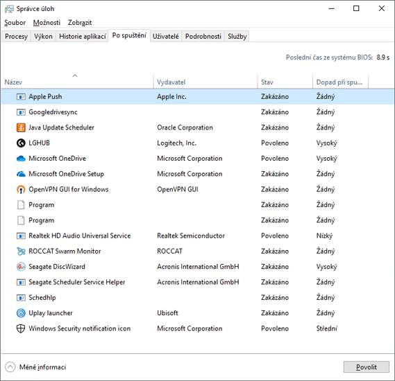
Task: Switch to the Podrobnosti tab
Action: 203,37
